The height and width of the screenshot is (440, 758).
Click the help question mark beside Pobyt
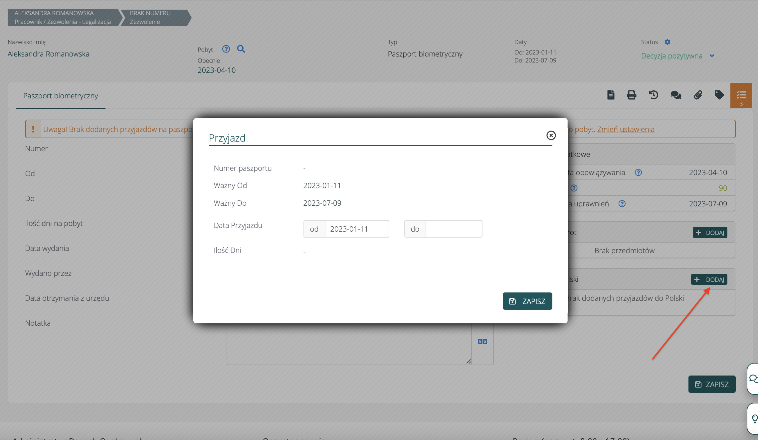(x=226, y=49)
